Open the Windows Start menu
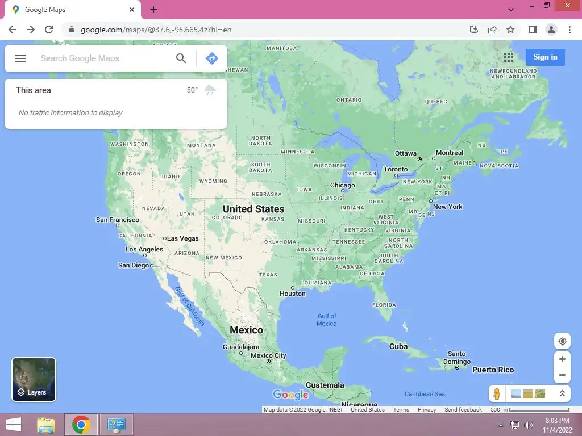 pos(14,425)
